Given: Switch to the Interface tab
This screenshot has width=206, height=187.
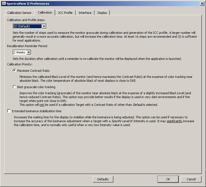Looking at the screenshot, I should coord(85,13).
